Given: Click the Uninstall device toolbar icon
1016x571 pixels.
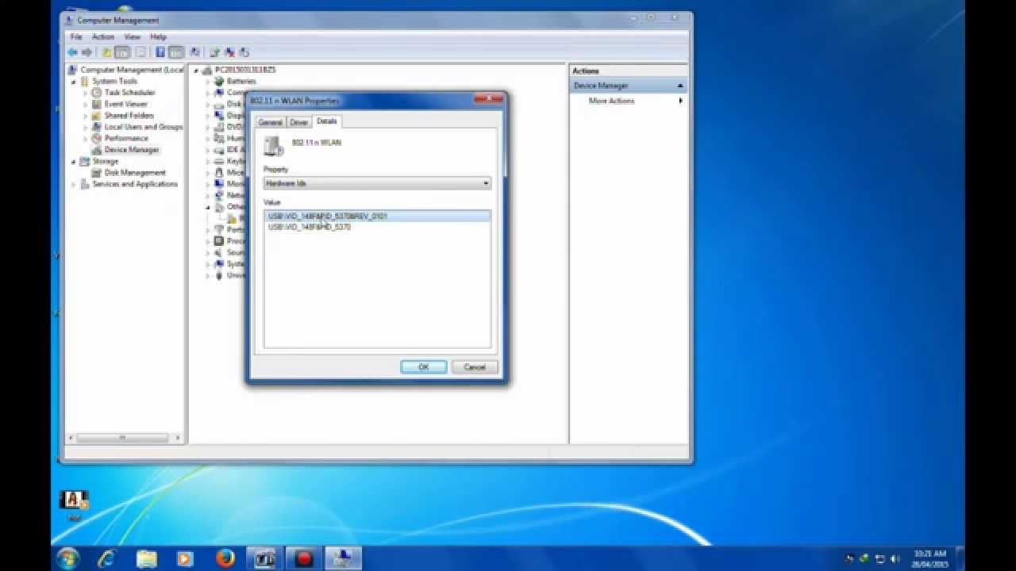Looking at the screenshot, I should [x=229, y=52].
